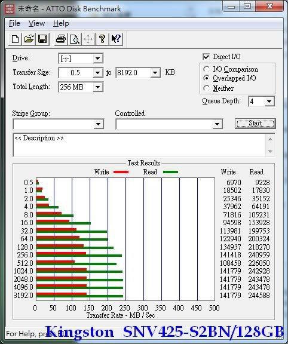
Task: Click read value 244588 in last row
Action: point(259,295)
